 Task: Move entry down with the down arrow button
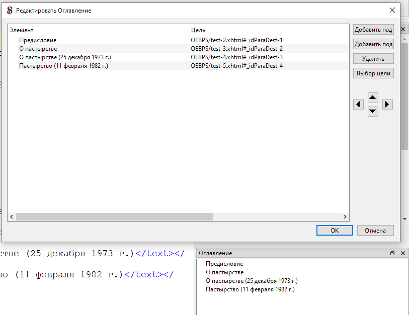[x=373, y=112]
